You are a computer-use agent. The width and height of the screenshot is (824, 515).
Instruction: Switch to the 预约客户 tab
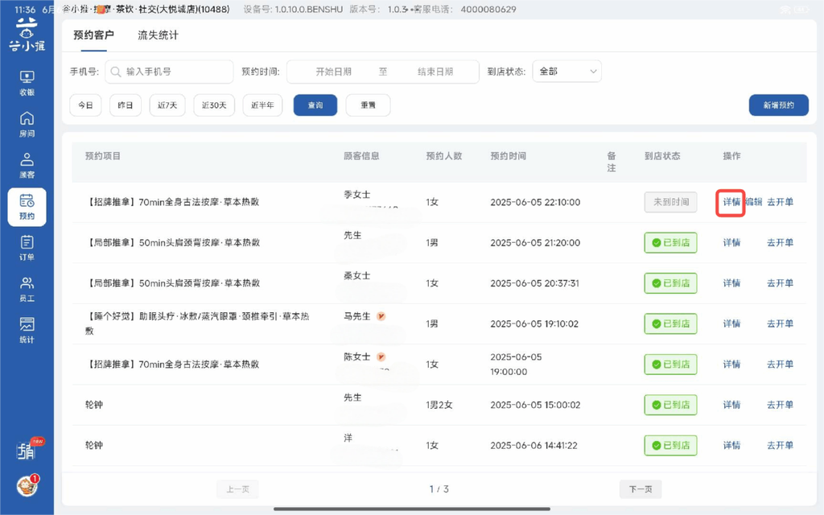[93, 35]
